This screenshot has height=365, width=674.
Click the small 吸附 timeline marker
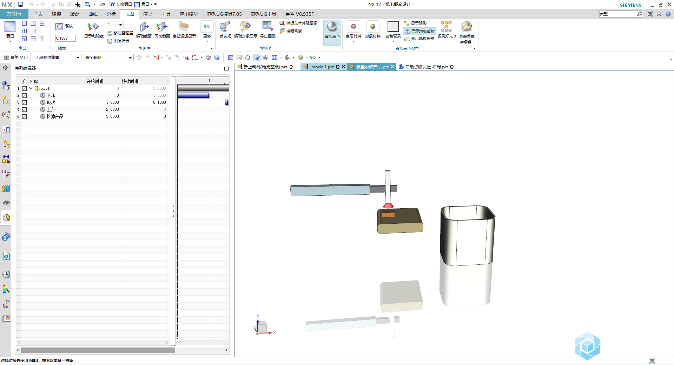pyautogui.click(x=226, y=102)
